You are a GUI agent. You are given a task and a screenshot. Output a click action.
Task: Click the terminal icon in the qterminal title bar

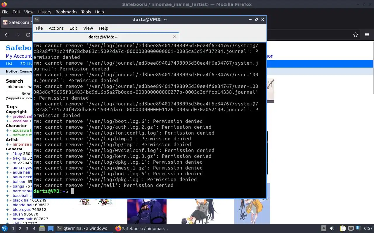[37, 20]
